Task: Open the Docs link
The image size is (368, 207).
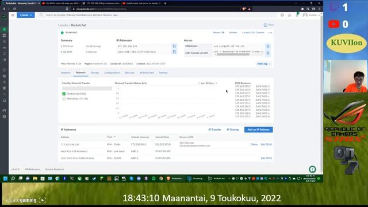Action: click(x=269, y=25)
